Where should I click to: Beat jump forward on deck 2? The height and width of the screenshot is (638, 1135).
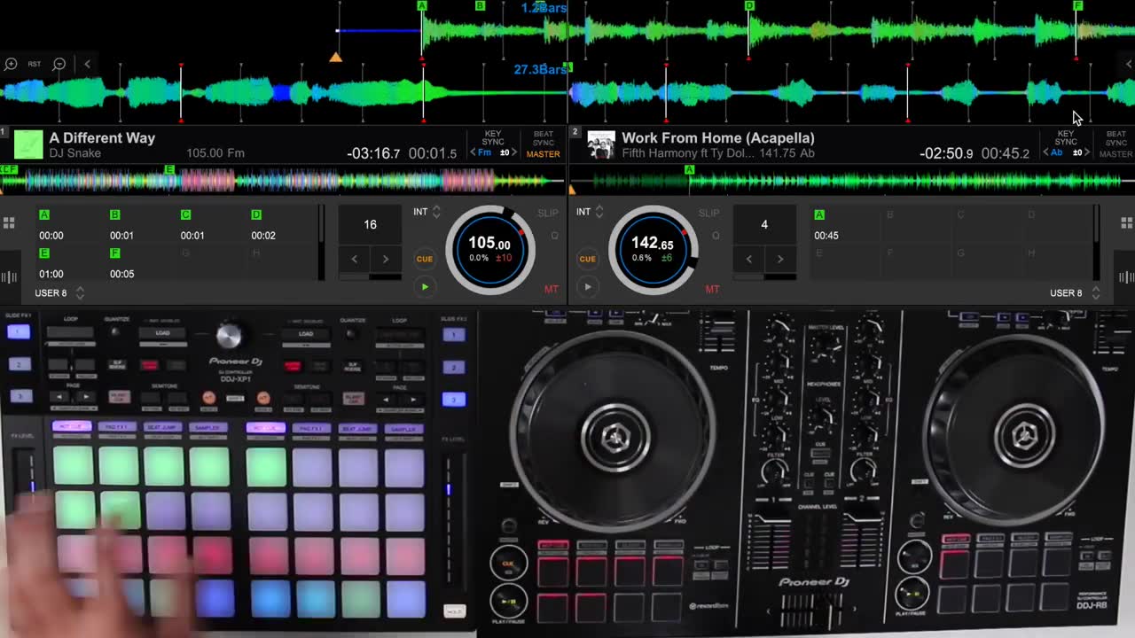(779, 259)
